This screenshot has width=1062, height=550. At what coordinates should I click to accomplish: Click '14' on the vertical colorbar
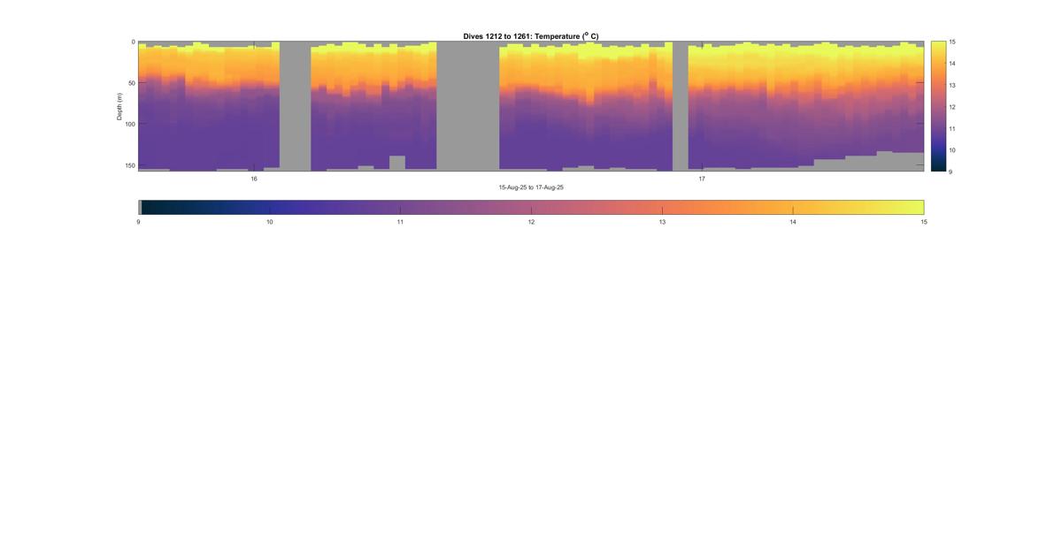click(953, 64)
